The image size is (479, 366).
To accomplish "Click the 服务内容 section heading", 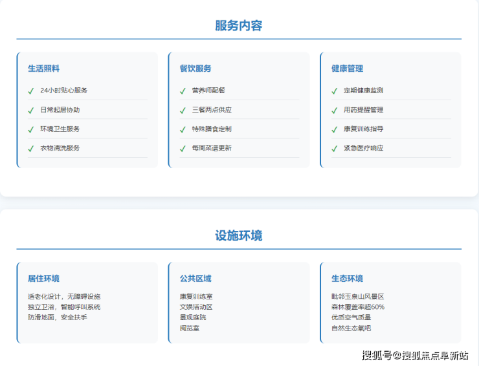I will point(239,26).
